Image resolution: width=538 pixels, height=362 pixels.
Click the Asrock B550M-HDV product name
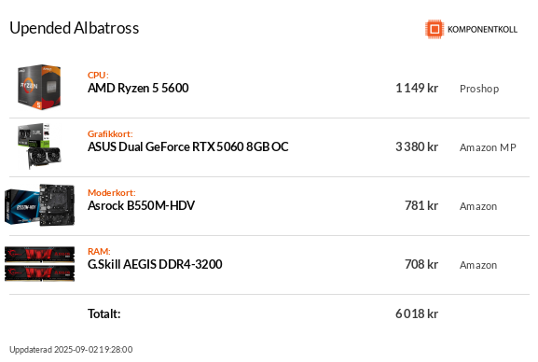coord(141,206)
